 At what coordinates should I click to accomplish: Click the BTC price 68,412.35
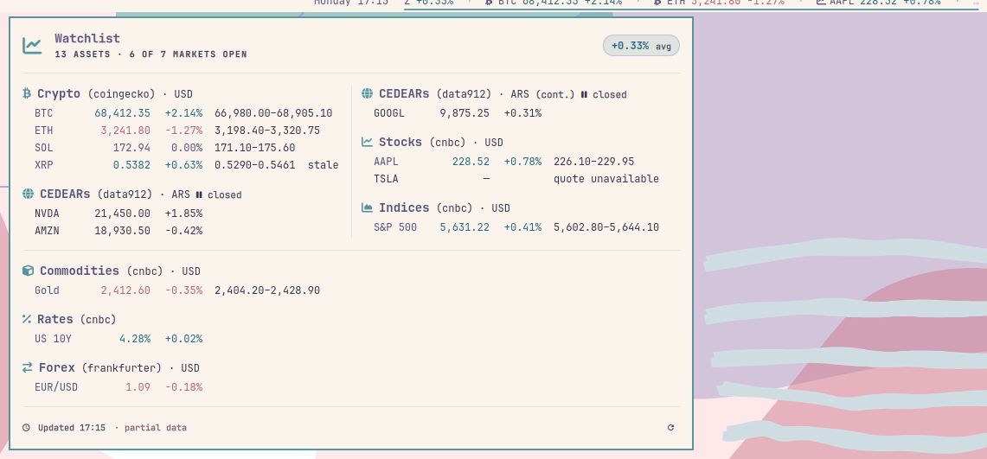[122, 113]
